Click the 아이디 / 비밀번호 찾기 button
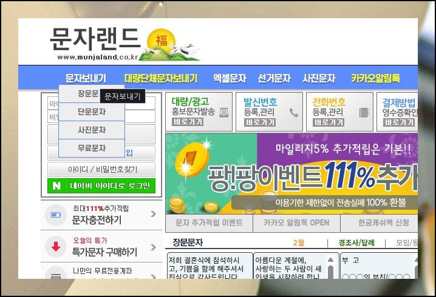436x297 pixels. point(101,169)
